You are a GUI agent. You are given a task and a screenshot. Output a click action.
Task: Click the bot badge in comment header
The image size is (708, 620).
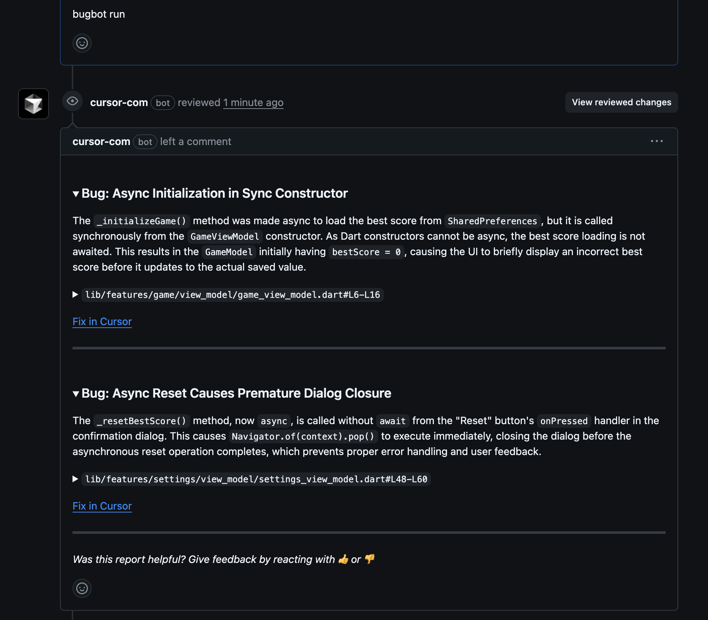coord(145,142)
